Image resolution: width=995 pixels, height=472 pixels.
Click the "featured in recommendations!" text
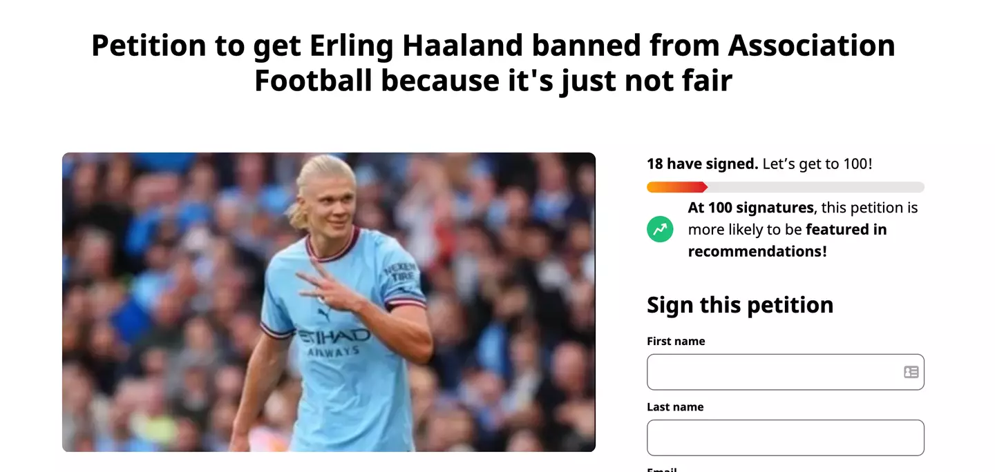point(788,240)
